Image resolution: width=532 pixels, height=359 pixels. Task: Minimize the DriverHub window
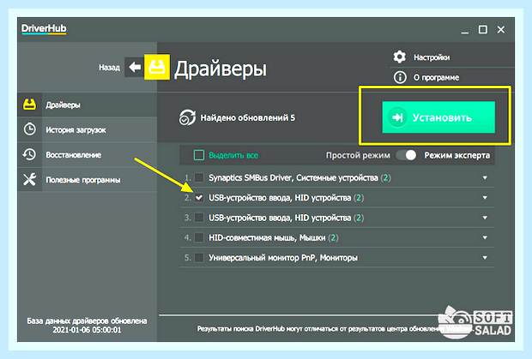[x=465, y=31]
